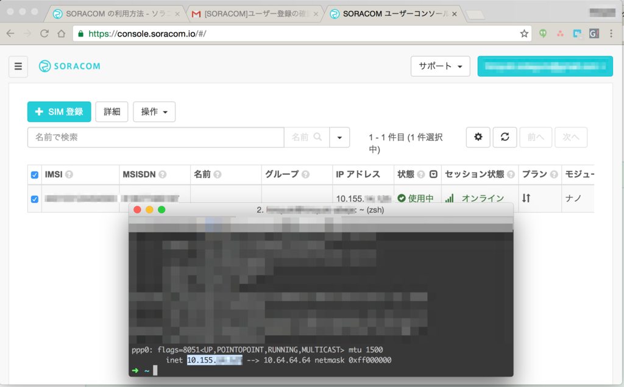This screenshot has width=624, height=387.
Task: Click the pink Asana extension icon
Action: tap(561, 34)
